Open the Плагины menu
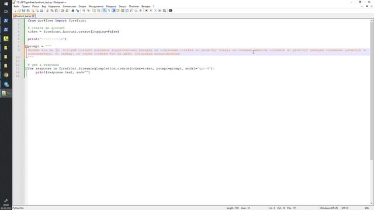The width and height of the screenshot is (374, 210). [x=134, y=6]
